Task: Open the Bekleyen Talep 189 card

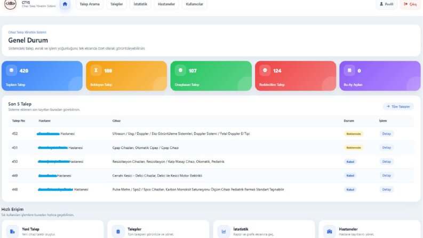Action: coord(126,76)
